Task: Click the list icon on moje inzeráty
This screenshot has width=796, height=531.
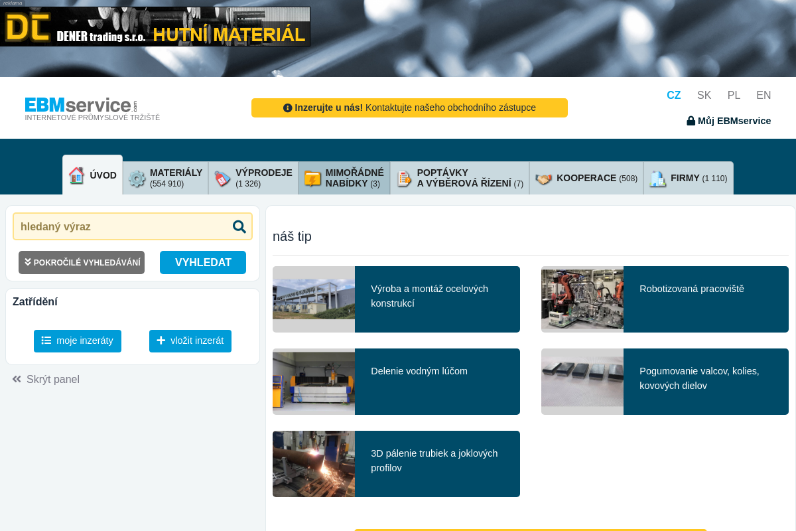Action: click(x=46, y=341)
